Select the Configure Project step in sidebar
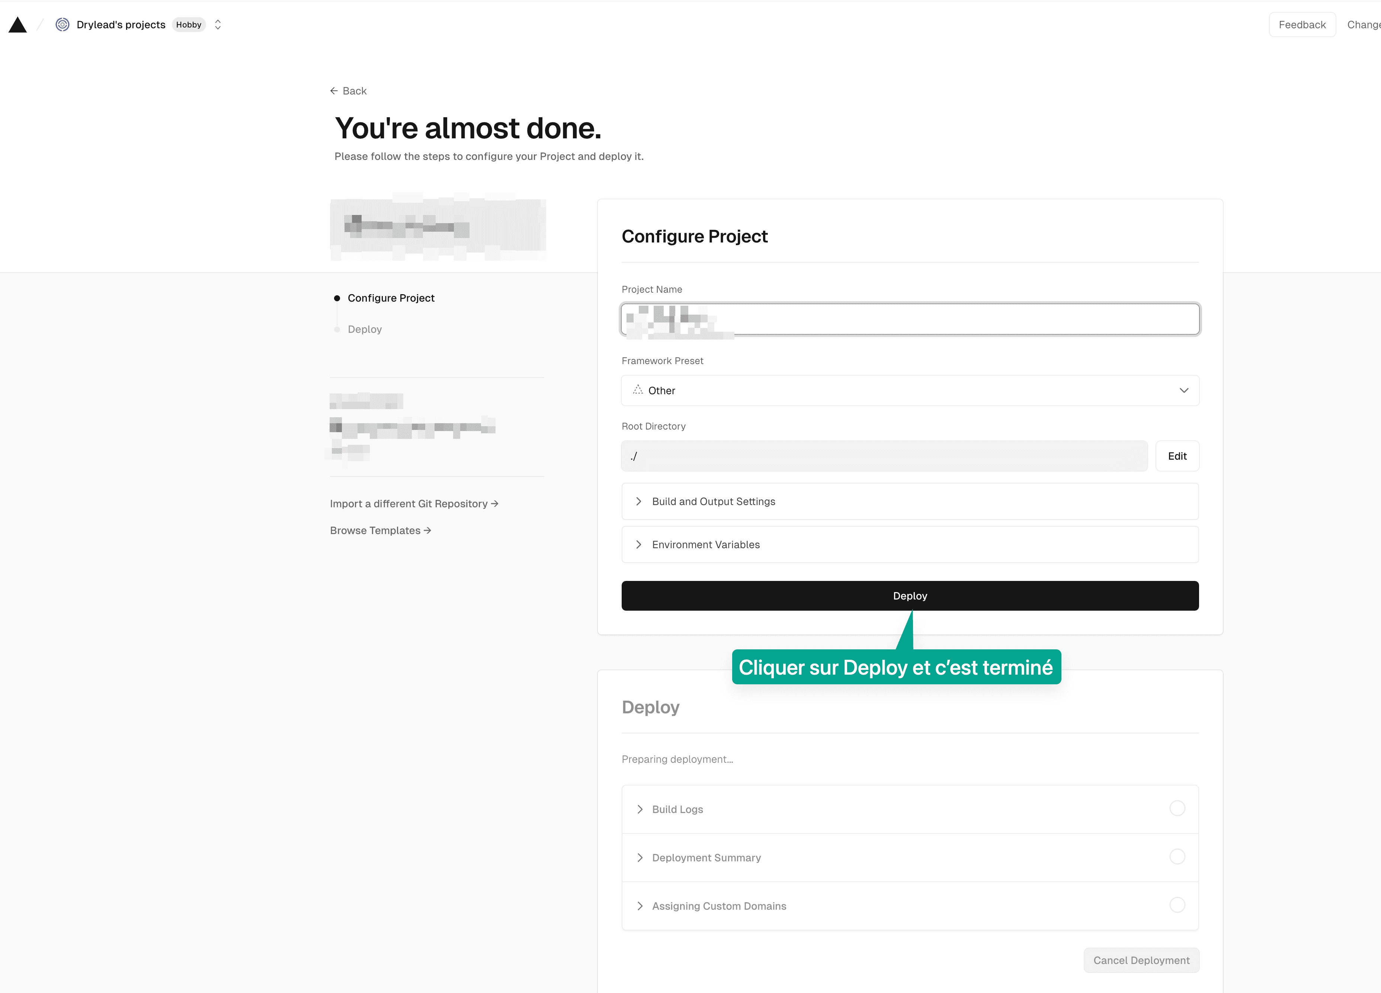Viewport: 1381px width, 993px height. click(x=391, y=298)
